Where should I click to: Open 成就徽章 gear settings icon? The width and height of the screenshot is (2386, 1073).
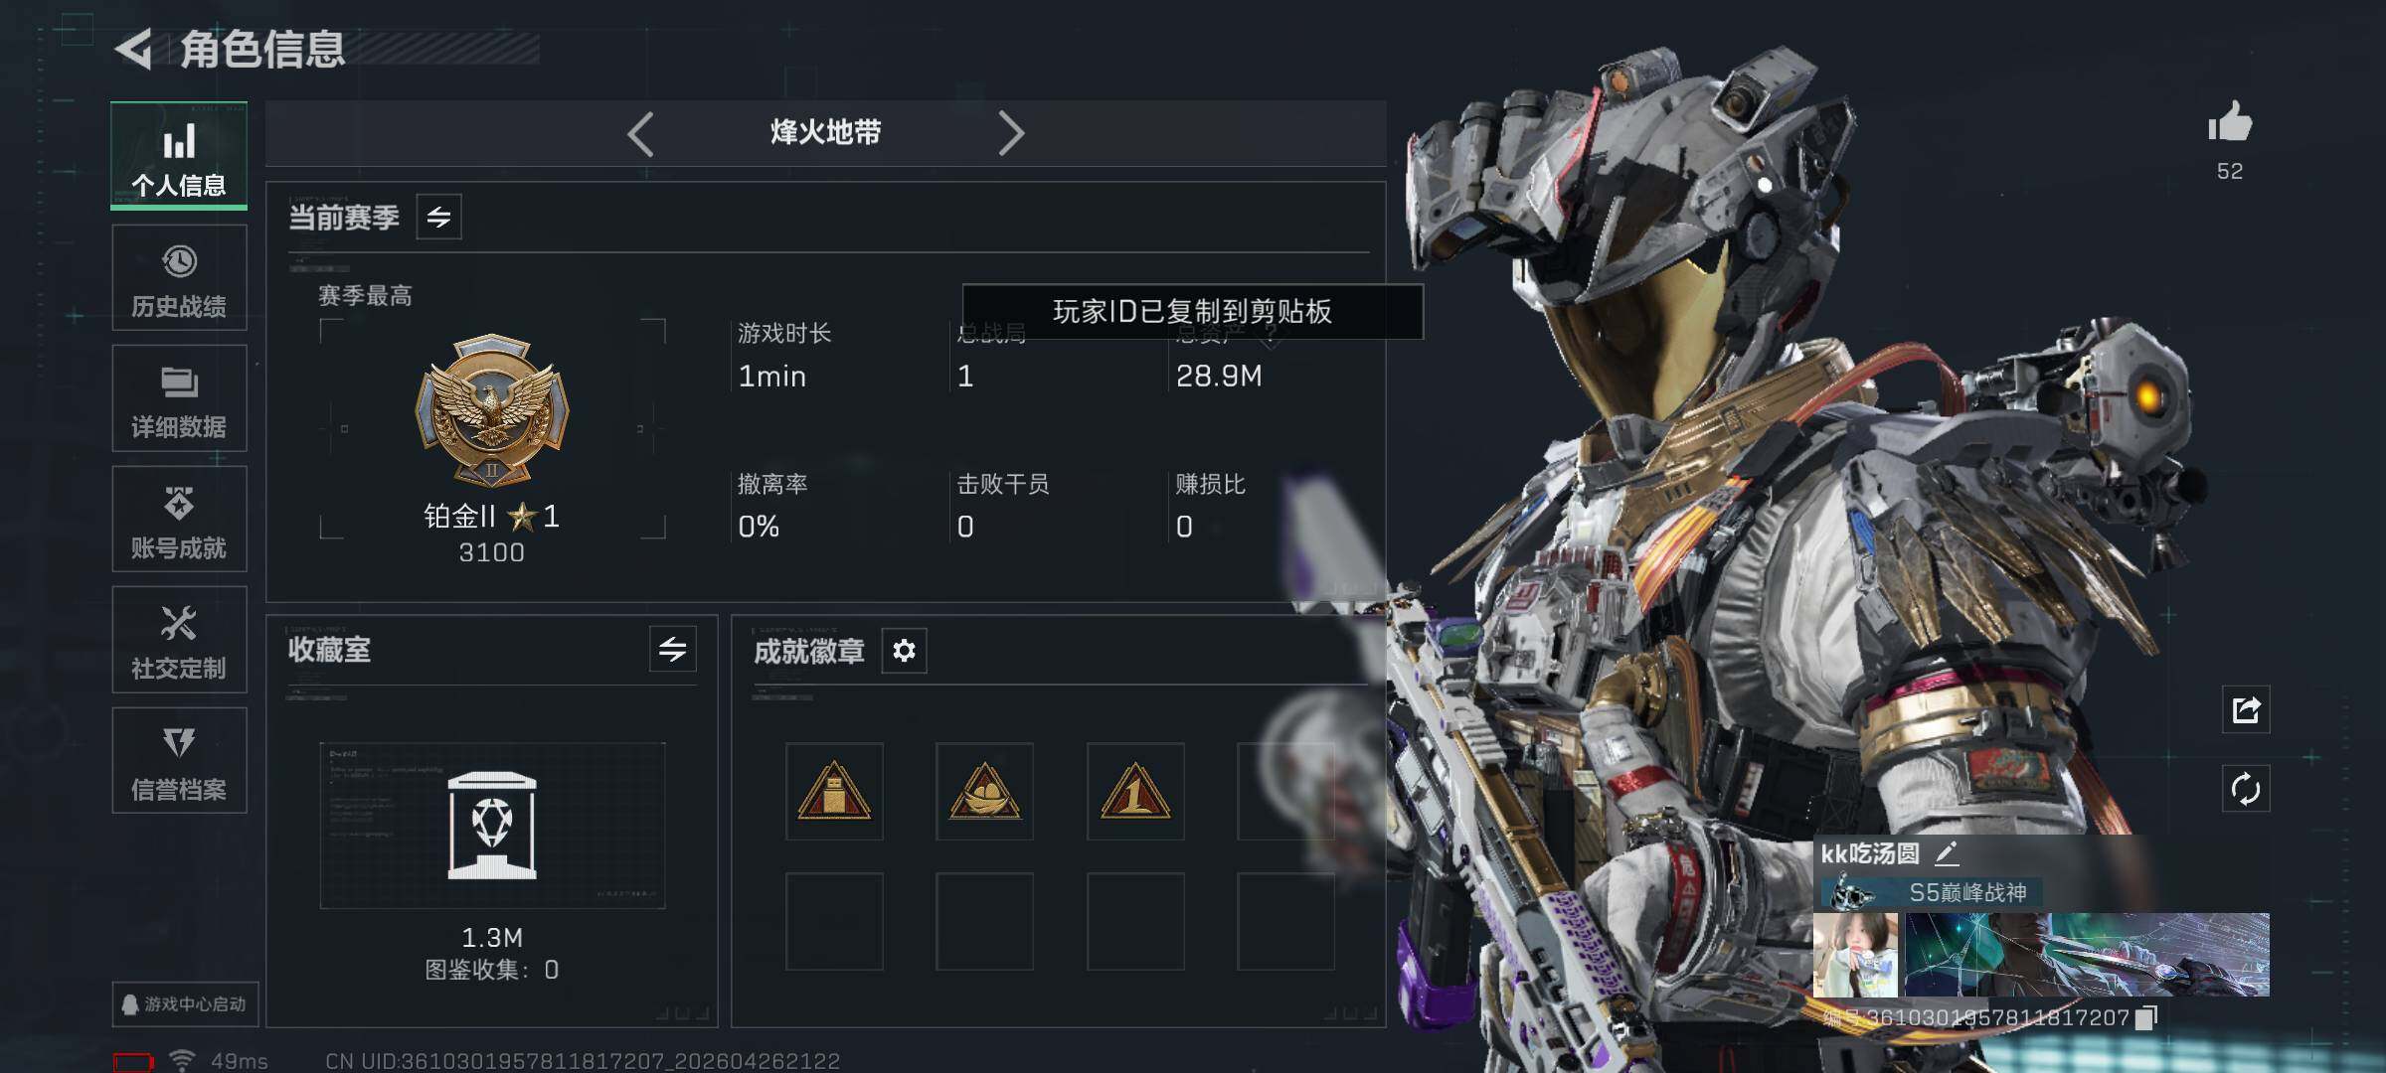point(904,651)
